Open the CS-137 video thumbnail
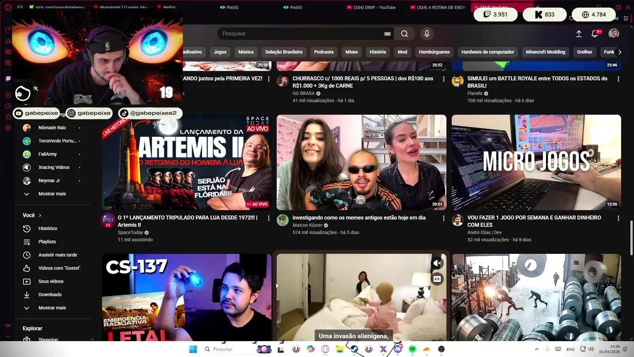634x357 pixels. [x=187, y=297]
